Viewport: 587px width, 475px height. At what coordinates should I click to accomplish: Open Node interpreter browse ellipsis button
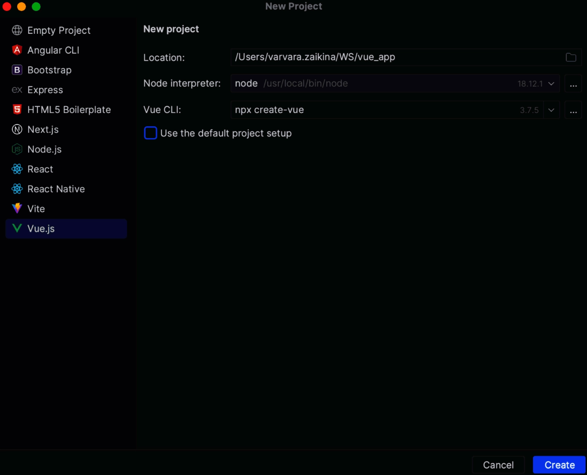click(573, 84)
